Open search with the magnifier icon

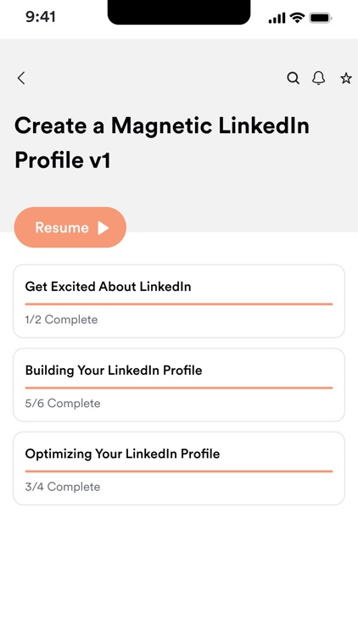293,78
